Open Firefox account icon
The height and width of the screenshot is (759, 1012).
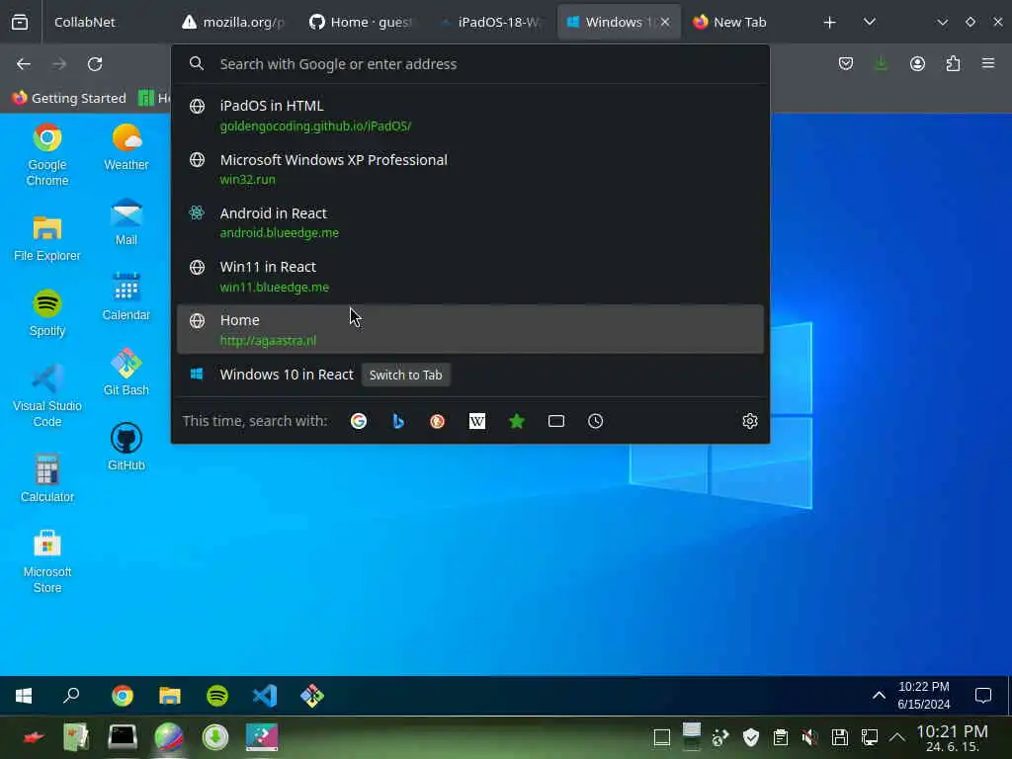click(917, 64)
